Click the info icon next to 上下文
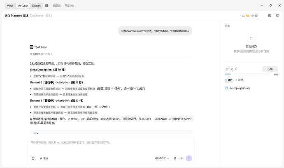This screenshot has height=168, width=284. (236, 69)
